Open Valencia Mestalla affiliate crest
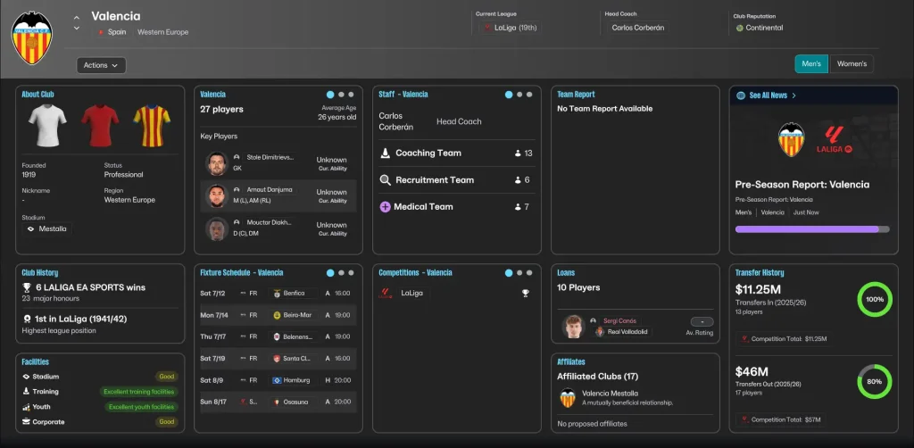The width and height of the screenshot is (914, 448). 567,398
